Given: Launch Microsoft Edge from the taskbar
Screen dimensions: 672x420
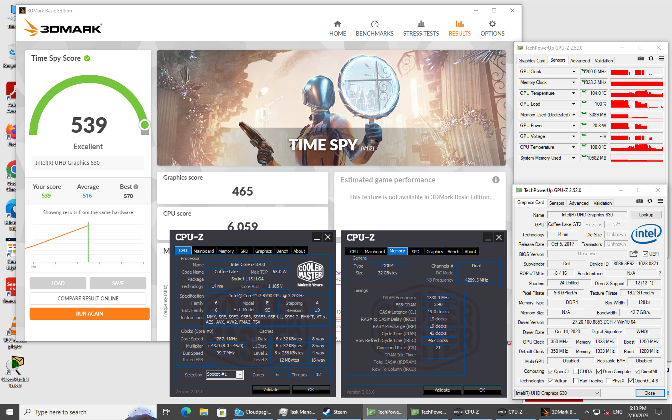Looking at the screenshot, I should click(186, 412).
